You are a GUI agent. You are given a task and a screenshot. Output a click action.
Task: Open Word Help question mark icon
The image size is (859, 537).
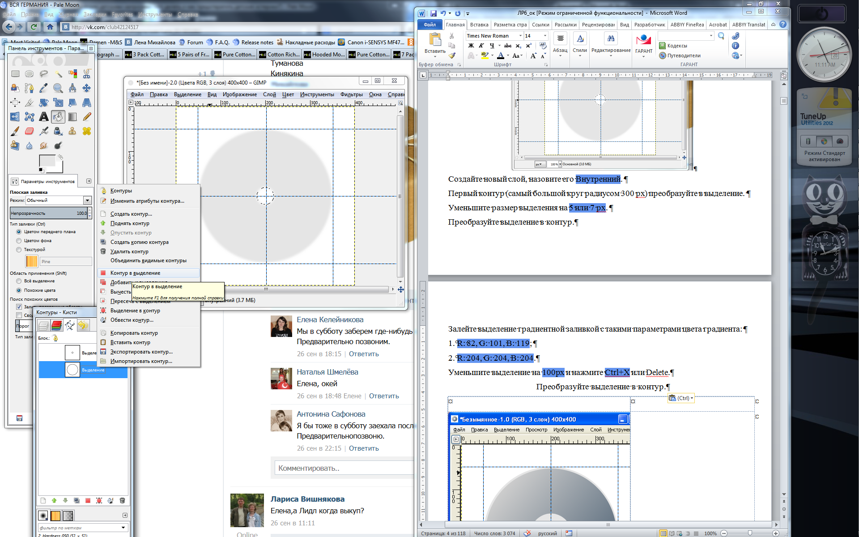(783, 25)
